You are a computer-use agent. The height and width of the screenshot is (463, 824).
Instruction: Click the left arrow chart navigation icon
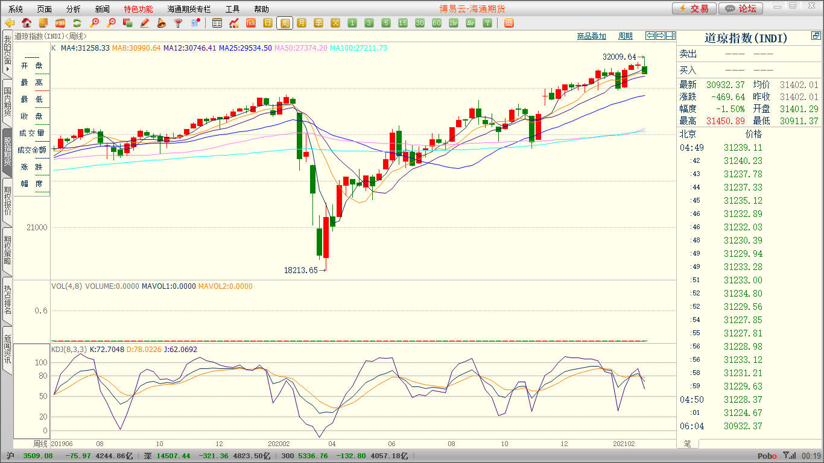[x=650, y=36]
